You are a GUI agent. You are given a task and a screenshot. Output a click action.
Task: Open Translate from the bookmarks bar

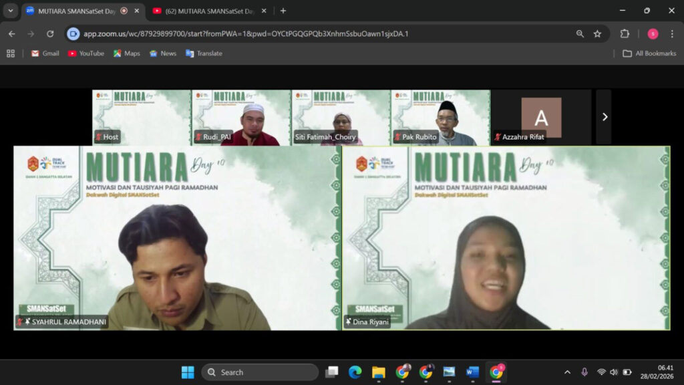coord(204,53)
